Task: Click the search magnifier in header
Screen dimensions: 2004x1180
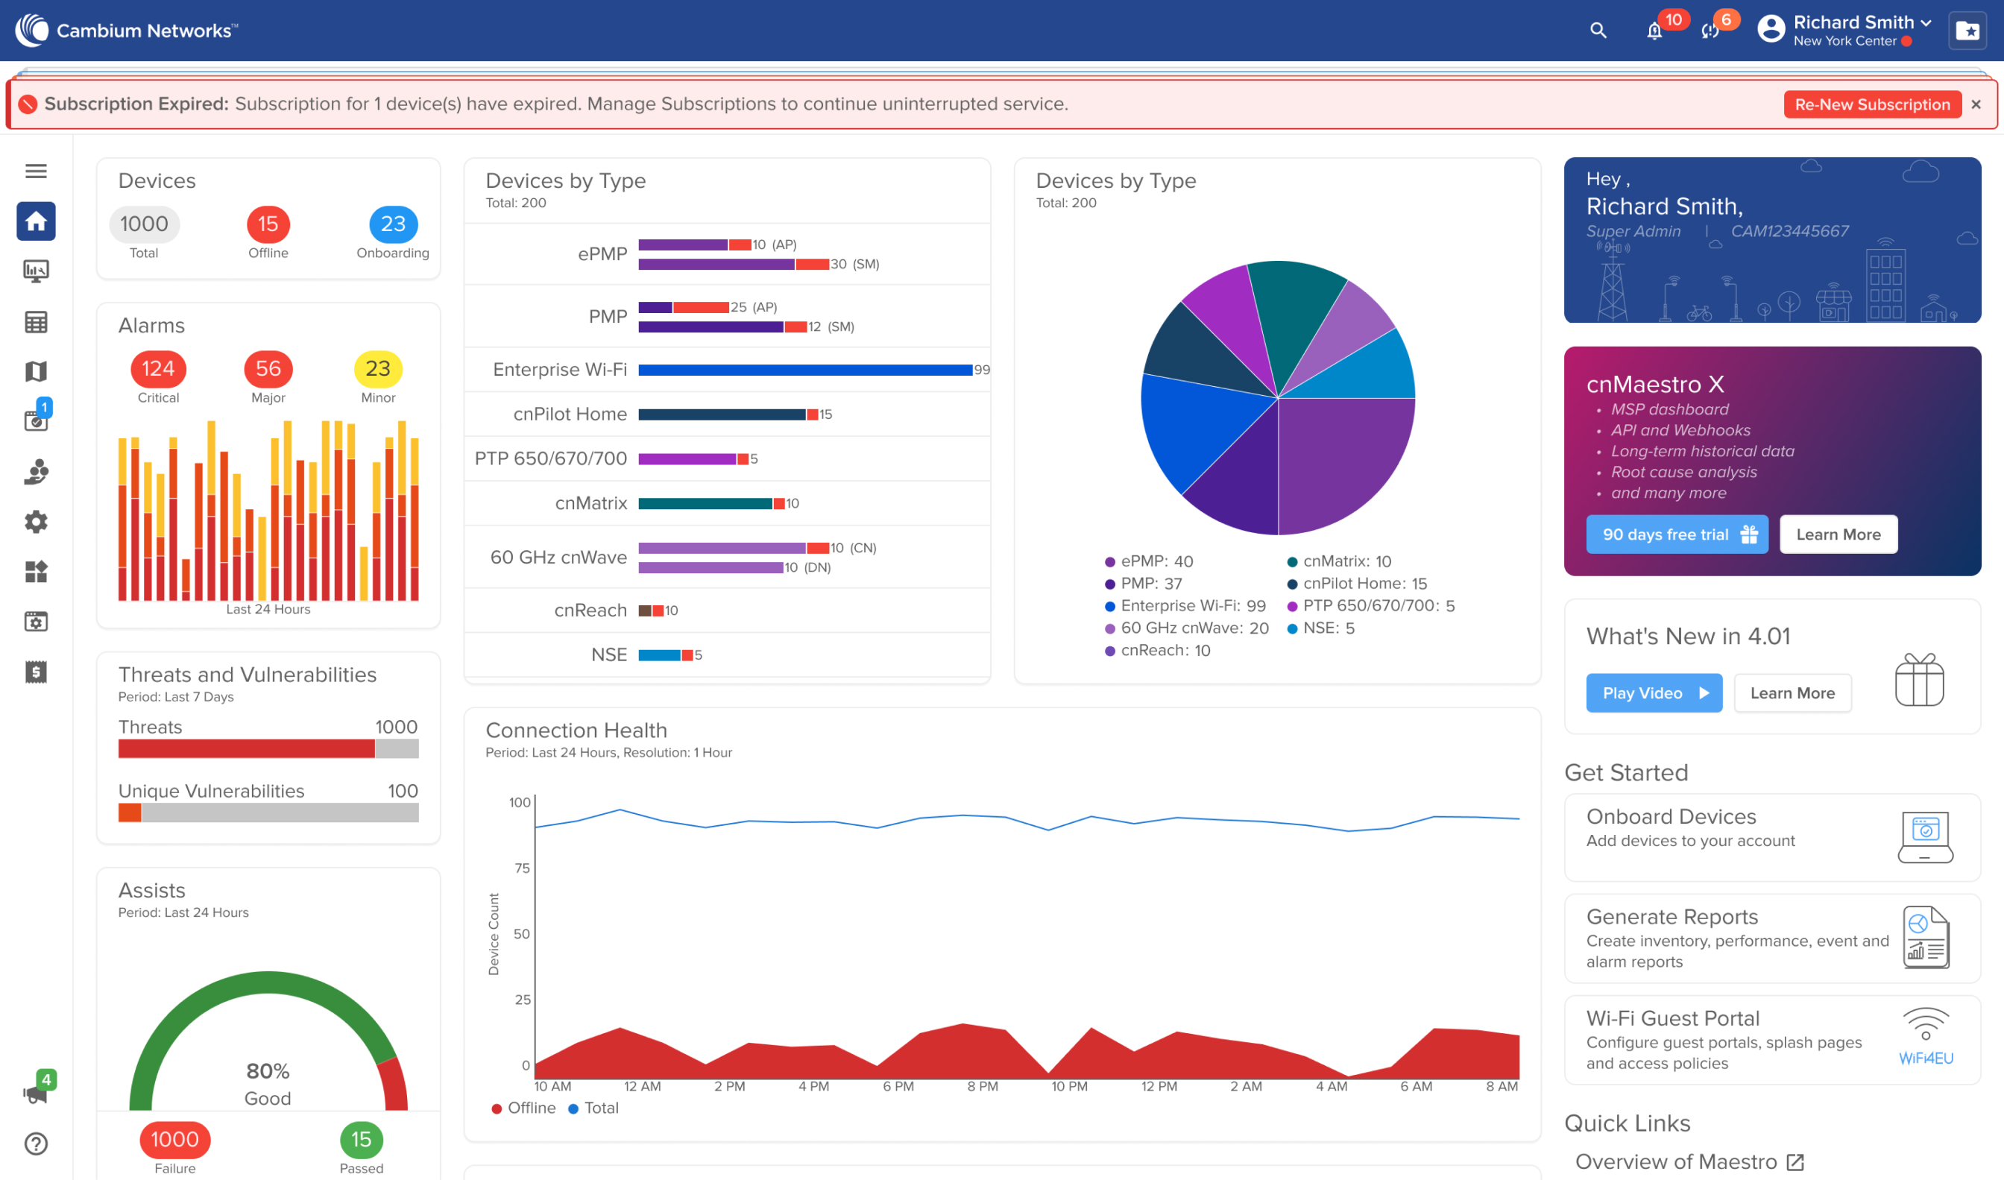Action: (1598, 31)
